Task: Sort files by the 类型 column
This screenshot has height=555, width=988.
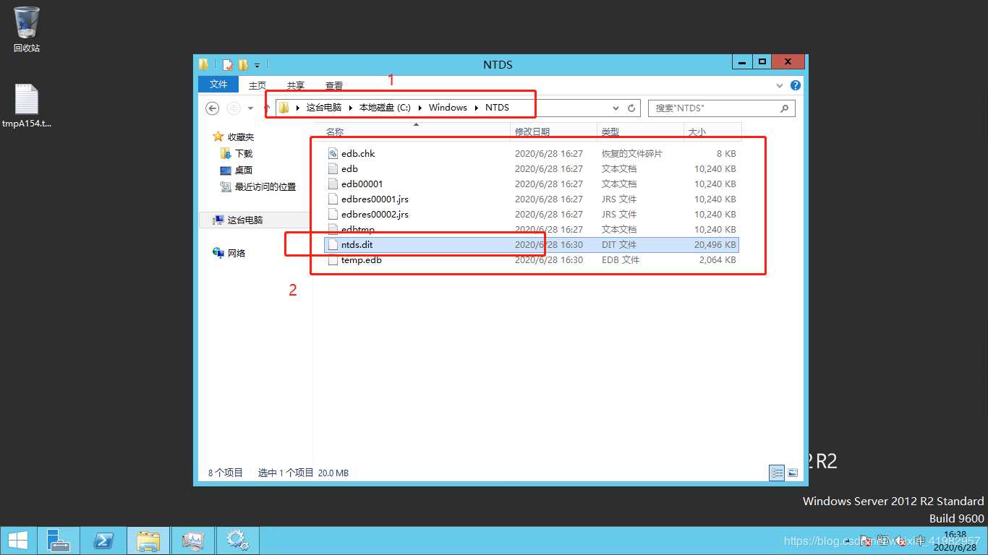Action: coord(640,132)
